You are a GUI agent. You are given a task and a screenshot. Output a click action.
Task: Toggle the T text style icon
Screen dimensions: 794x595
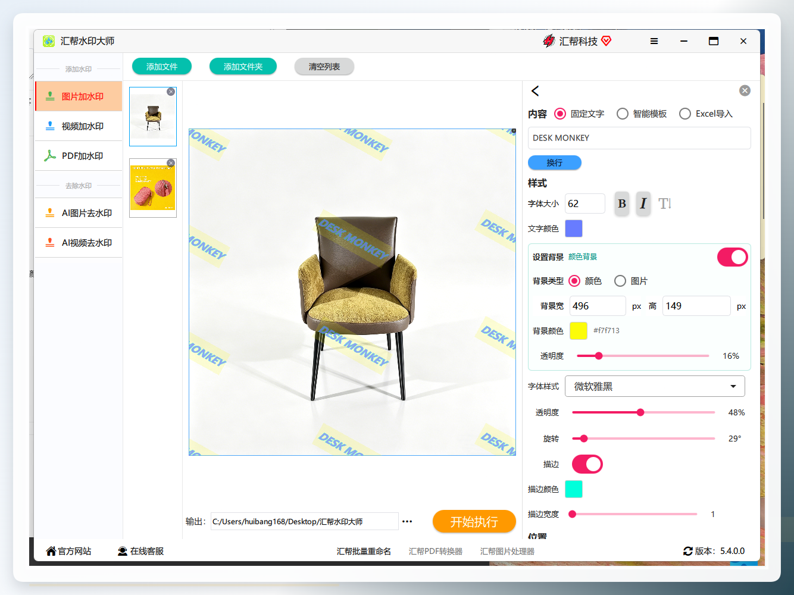pyautogui.click(x=665, y=203)
